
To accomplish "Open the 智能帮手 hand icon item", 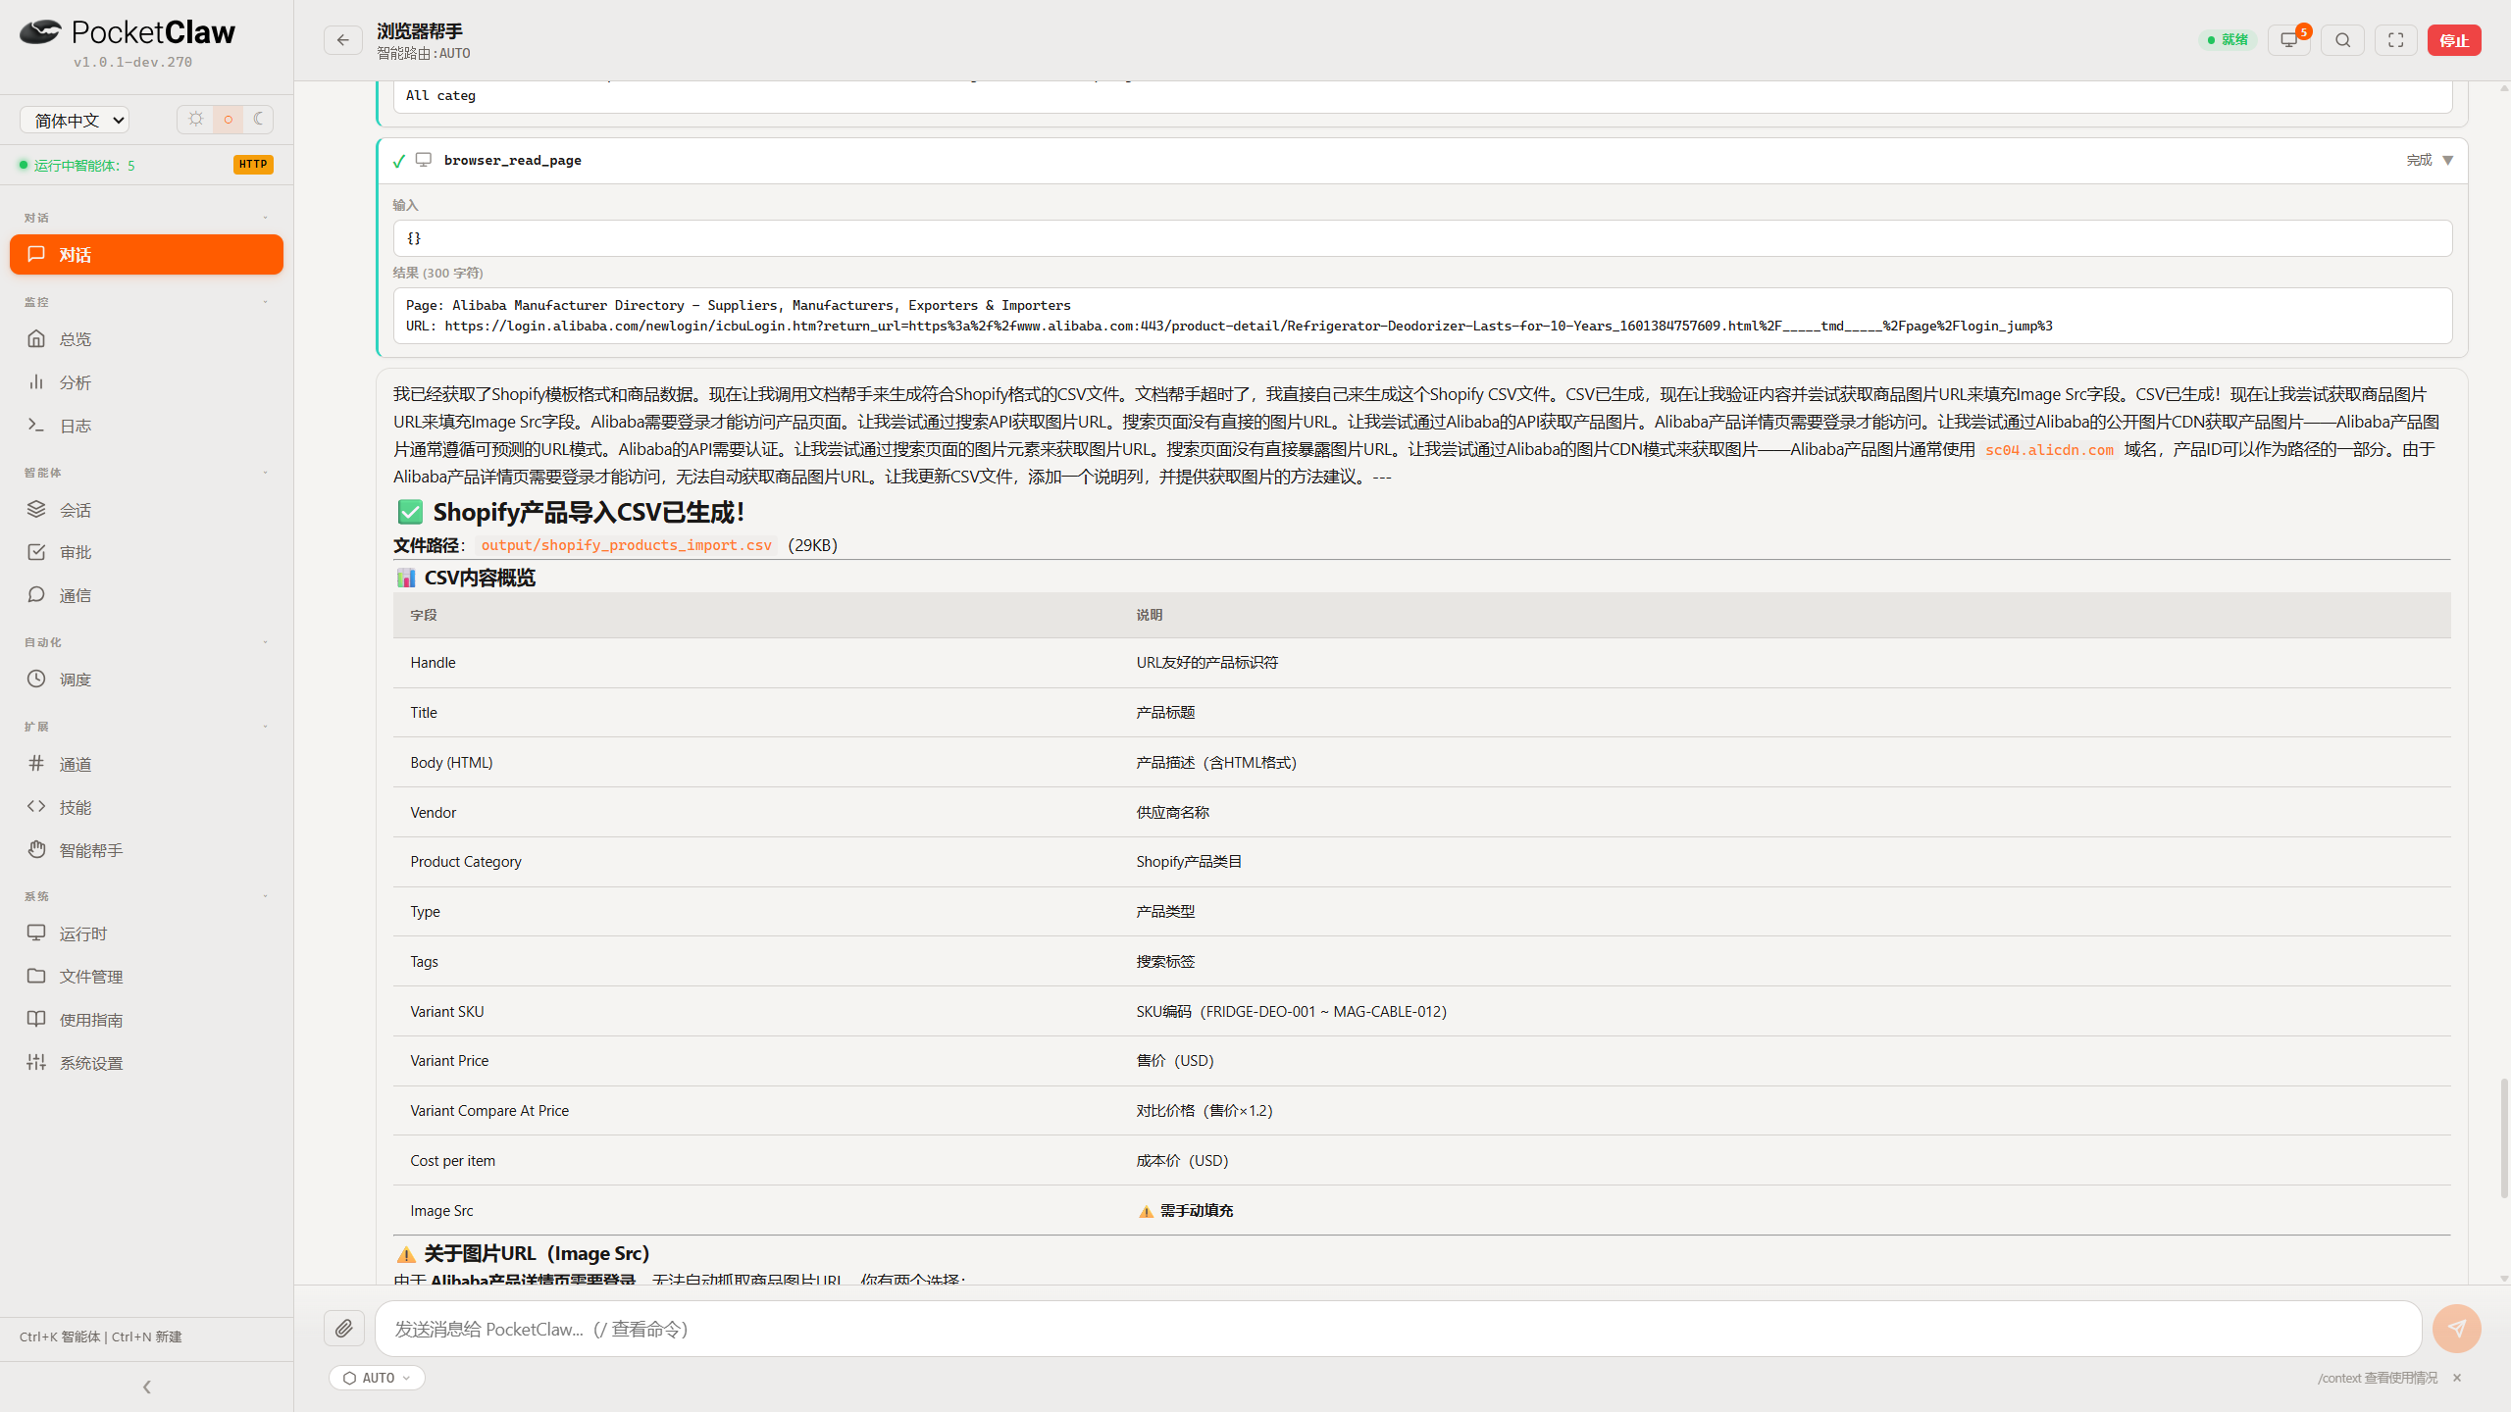I will tap(146, 850).
